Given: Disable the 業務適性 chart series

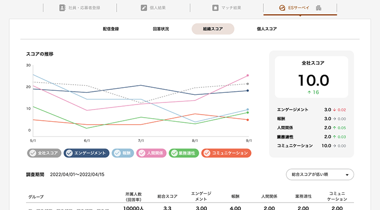Looking at the screenshot, I should click(x=174, y=153).
